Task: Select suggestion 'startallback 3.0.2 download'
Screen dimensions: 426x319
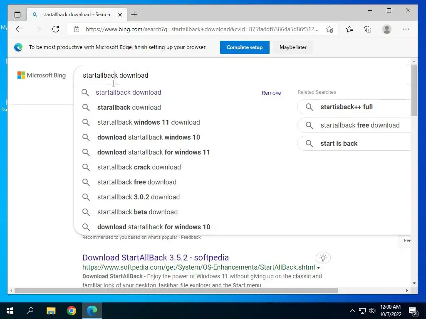Action: (x=139, y=197)
